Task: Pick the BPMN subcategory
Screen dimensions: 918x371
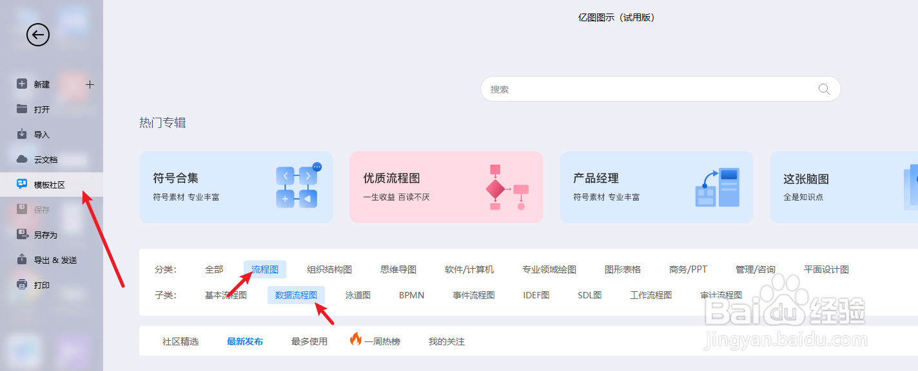Action: click(412, 295)
